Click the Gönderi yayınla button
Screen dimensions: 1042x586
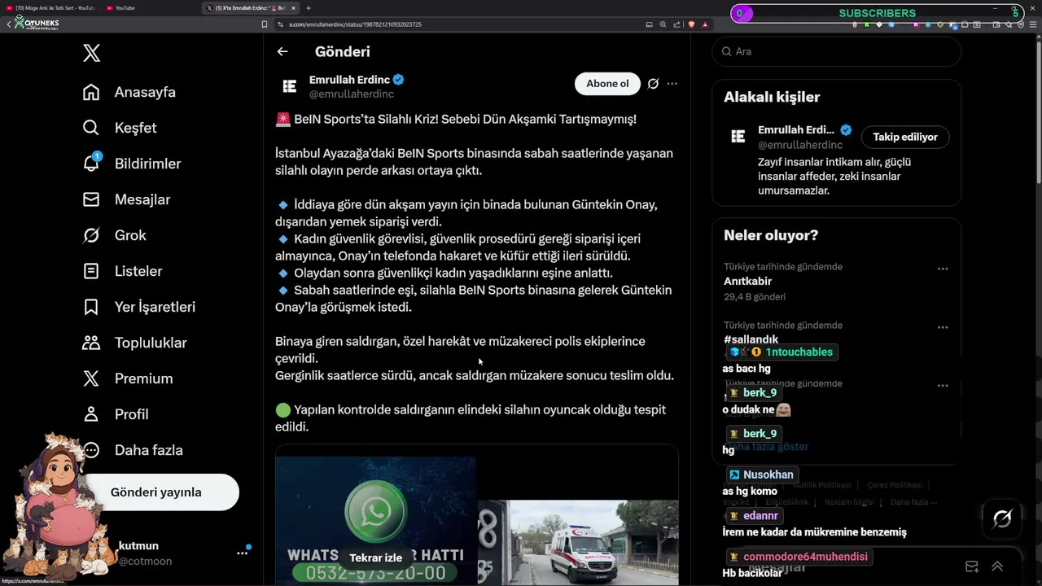[156, 492]
